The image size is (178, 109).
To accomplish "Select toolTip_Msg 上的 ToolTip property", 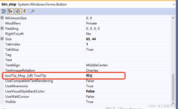I will [x=26, y=76].
